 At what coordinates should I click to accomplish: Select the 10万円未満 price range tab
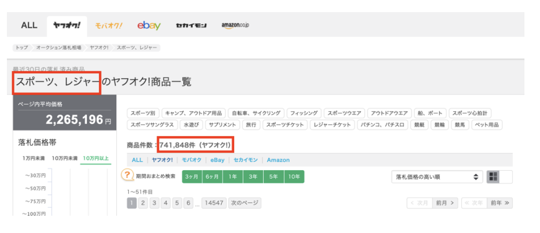(64, 158)
